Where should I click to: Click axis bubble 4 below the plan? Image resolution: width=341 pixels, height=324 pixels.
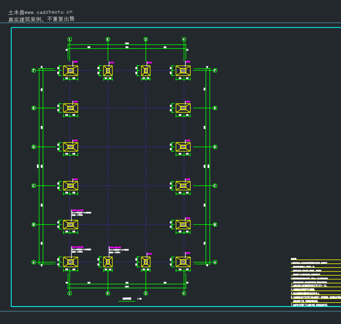[x=184, y=293]
